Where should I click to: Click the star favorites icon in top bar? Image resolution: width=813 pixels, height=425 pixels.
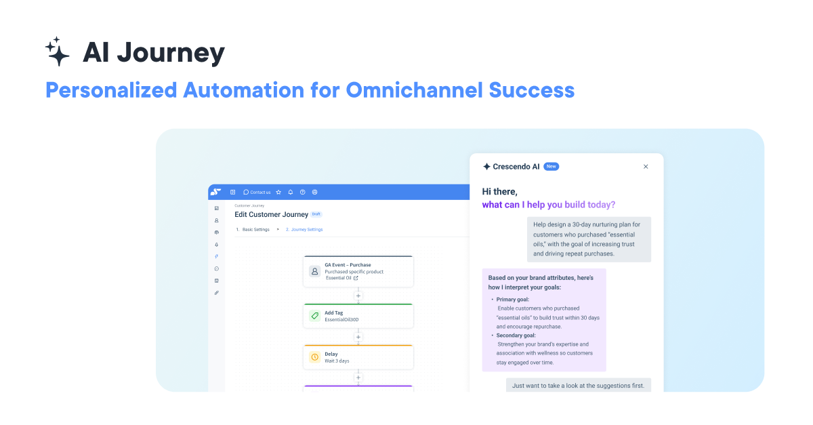click(278, 192)
